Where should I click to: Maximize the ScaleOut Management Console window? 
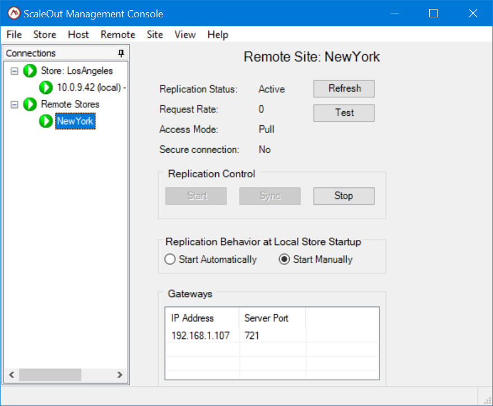pos(433,13)
